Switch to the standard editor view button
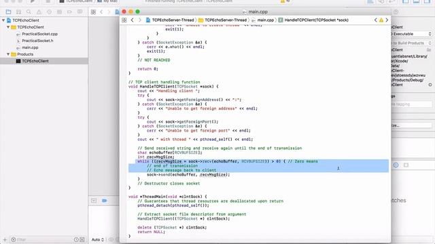This screenshot has height=244, width=435. click(370, 1)
